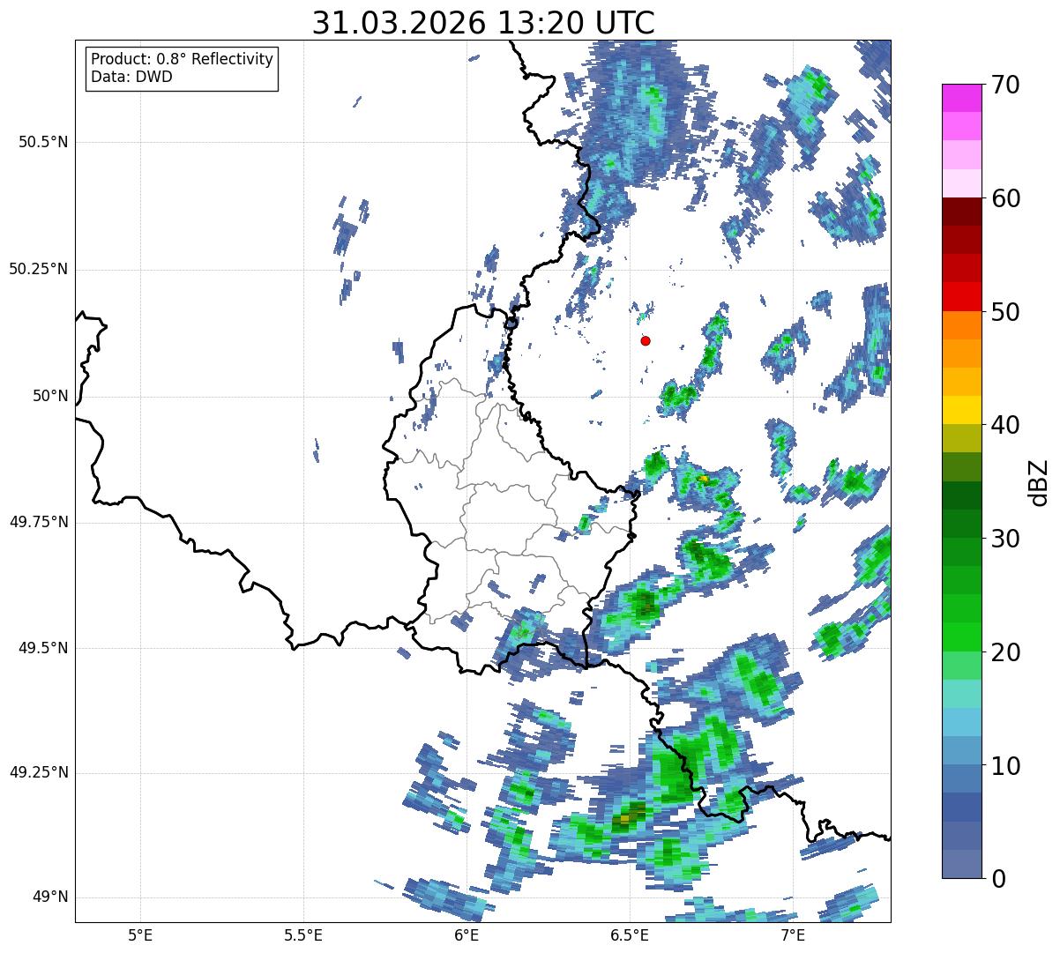
Task: Click the "Data: DWD" label
Action: click(x=131, y=77)
